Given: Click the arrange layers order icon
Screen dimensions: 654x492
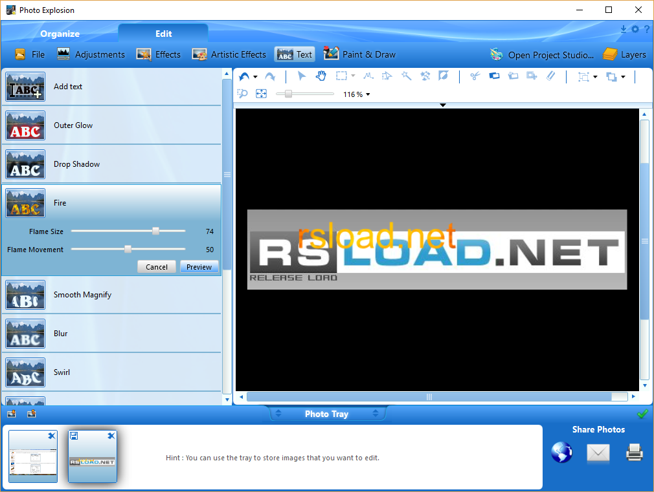Looking at the screenshot, I should tap(611, 77).
